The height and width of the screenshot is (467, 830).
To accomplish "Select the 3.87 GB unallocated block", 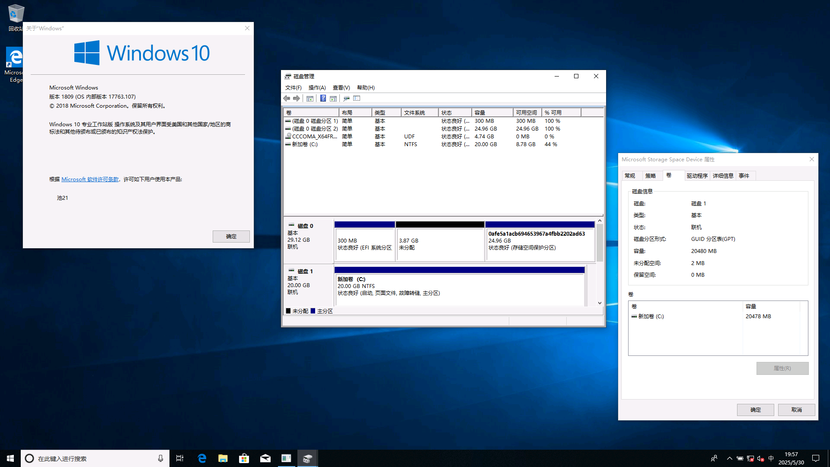I will pyautogui.click(x=440, y=242).
